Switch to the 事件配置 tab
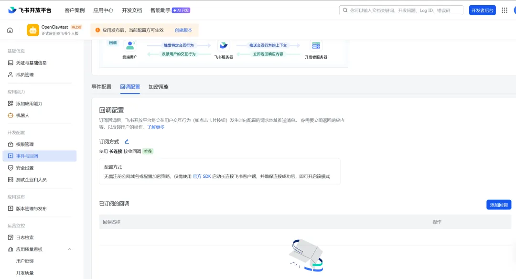The width and height of the screenshot is (516, 279). click(101, 87)
